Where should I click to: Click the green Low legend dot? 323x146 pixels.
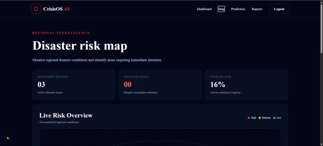274,118
